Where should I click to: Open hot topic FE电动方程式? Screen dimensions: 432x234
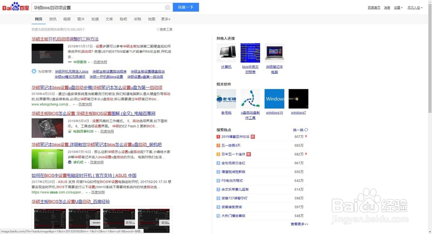click(232, 180)
